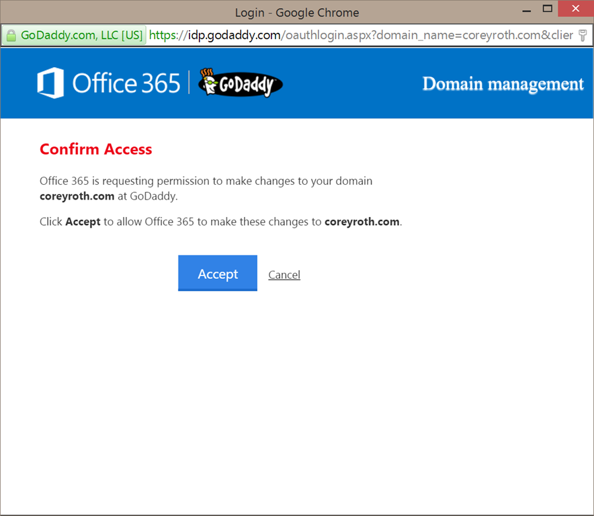Screen dimensions: 594x516
Task: Click the bold coreyroth.com after 'changes to'
Action: (362, 222)
